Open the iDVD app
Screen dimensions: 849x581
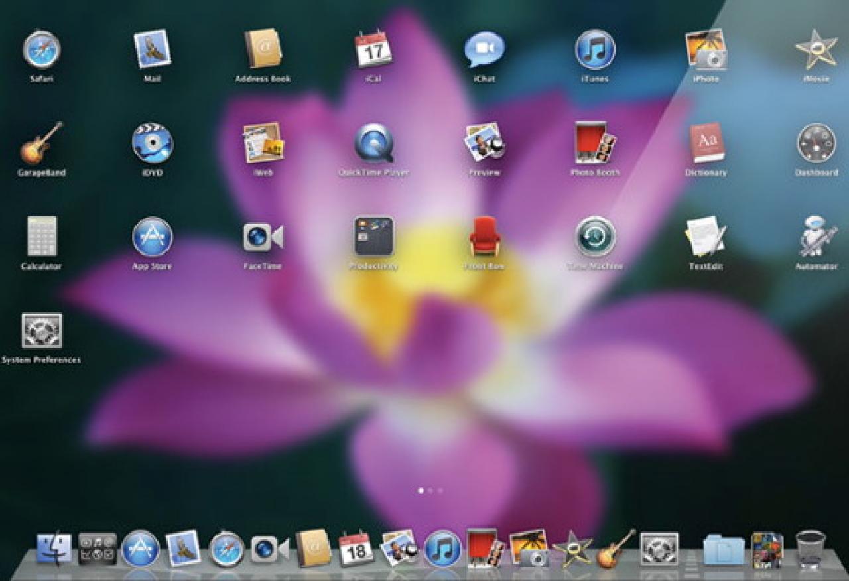coord(153,143)
